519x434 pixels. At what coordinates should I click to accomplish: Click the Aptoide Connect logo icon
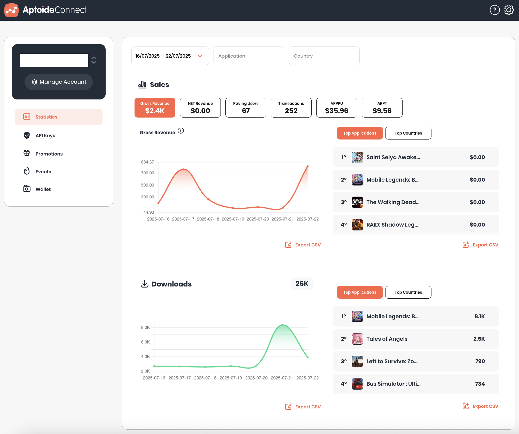pyautogui.click(x=11, y=10)
